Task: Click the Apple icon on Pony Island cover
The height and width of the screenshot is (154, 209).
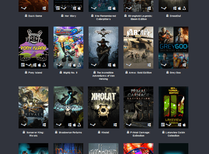Action: point(40,65)
